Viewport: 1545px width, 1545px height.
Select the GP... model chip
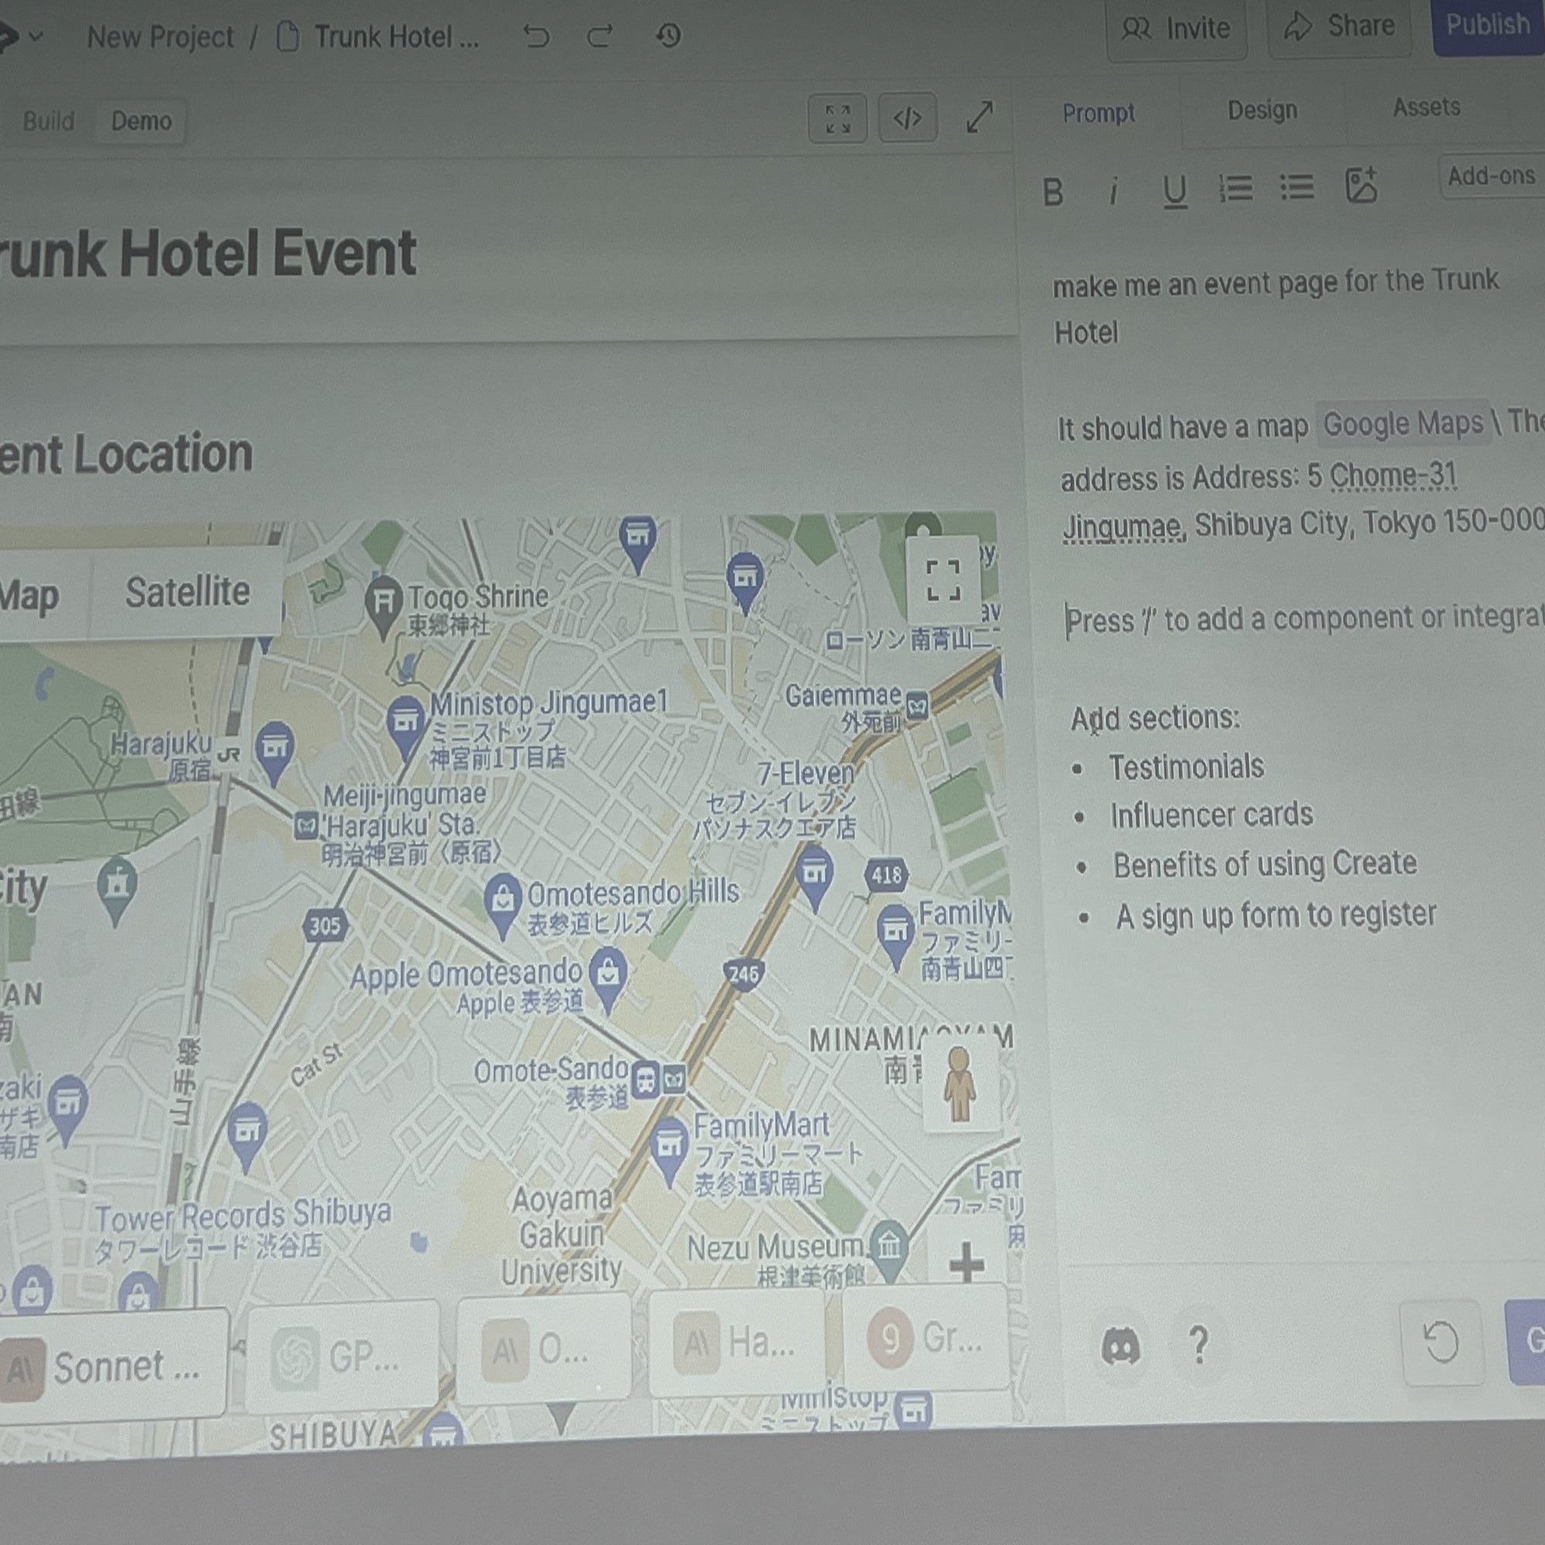[x=343, y=1357]
